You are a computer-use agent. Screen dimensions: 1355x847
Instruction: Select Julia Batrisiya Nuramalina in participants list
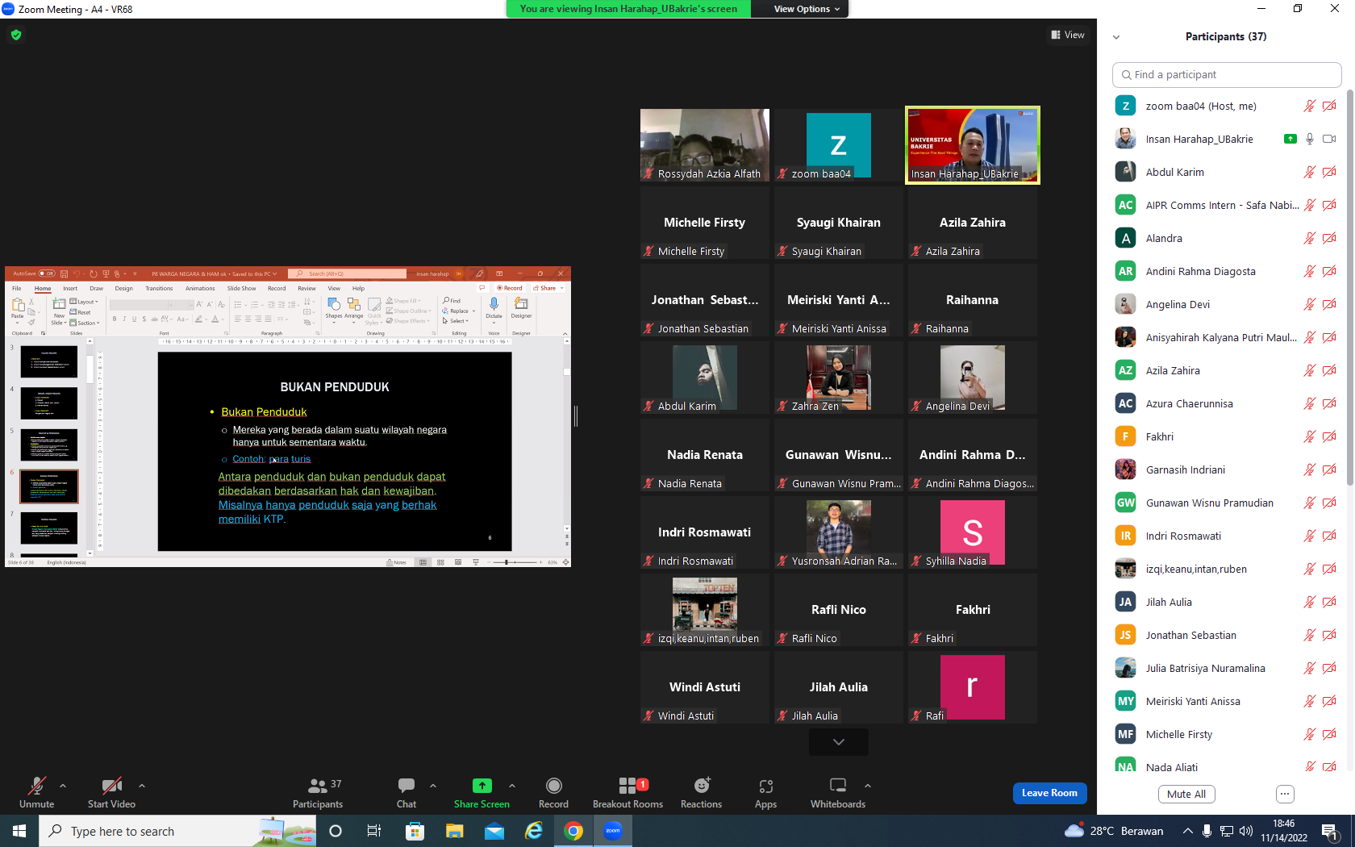click(x=1225, y=668)
